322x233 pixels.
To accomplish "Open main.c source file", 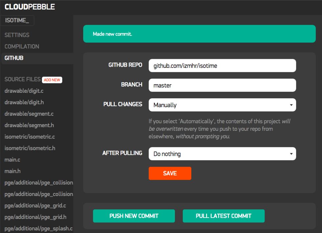I will pos(12,160).
